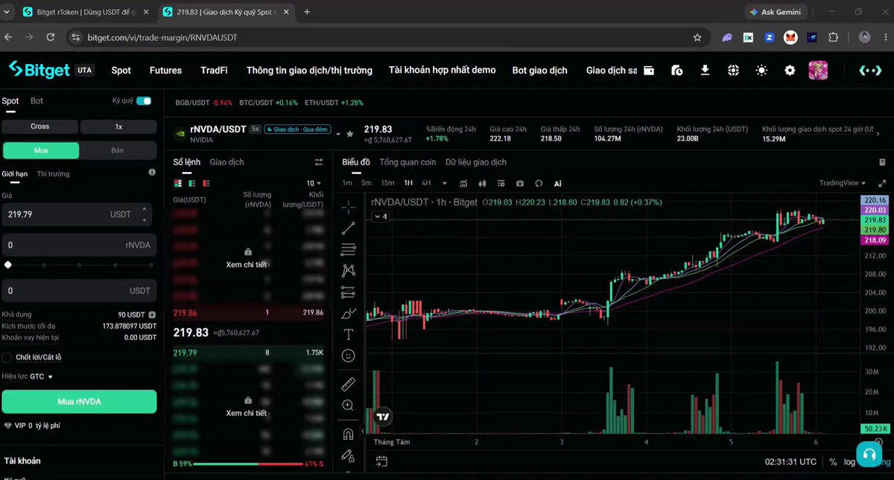Switch to Tổng quan coin tab
The image size is (894, 480).
[408, 162]
